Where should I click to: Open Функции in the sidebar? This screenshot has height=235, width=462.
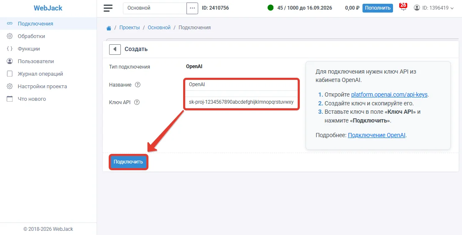click(48, 49)
